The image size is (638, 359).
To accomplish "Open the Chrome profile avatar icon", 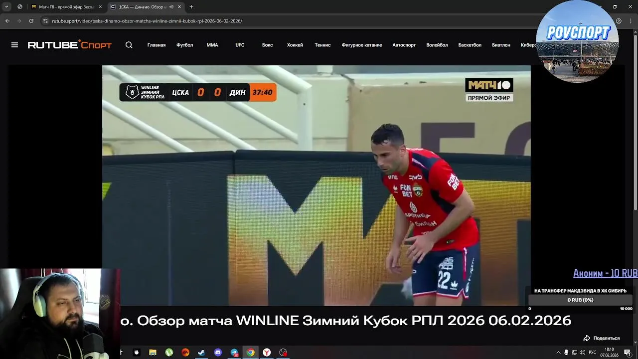I will point(619,21).
